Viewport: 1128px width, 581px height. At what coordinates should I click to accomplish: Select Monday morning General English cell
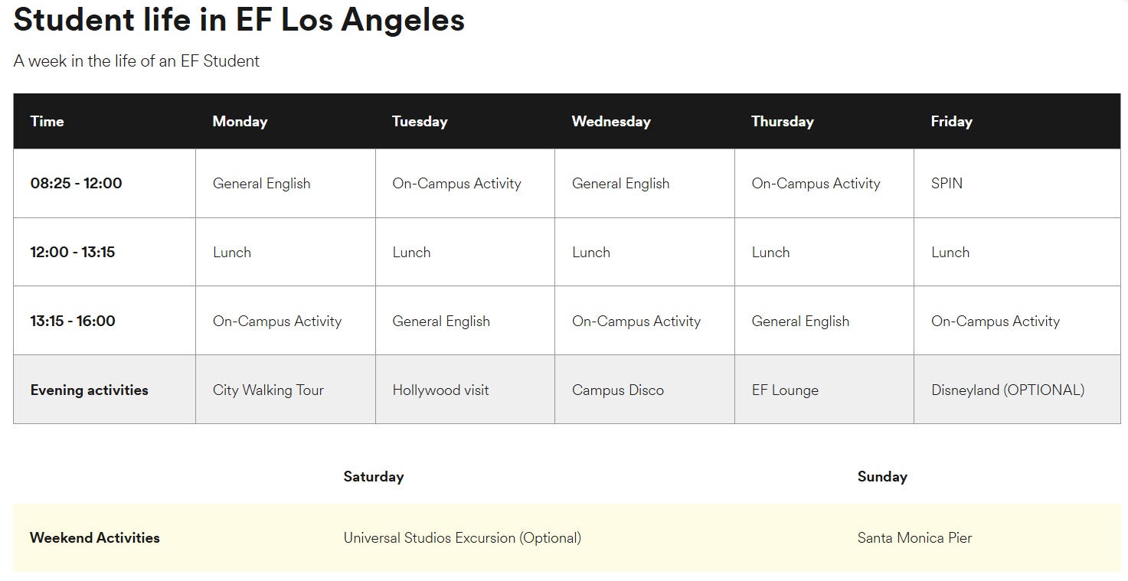[261, 184]
